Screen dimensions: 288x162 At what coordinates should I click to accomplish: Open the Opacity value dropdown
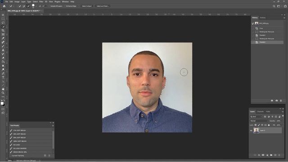coord(282,121)
